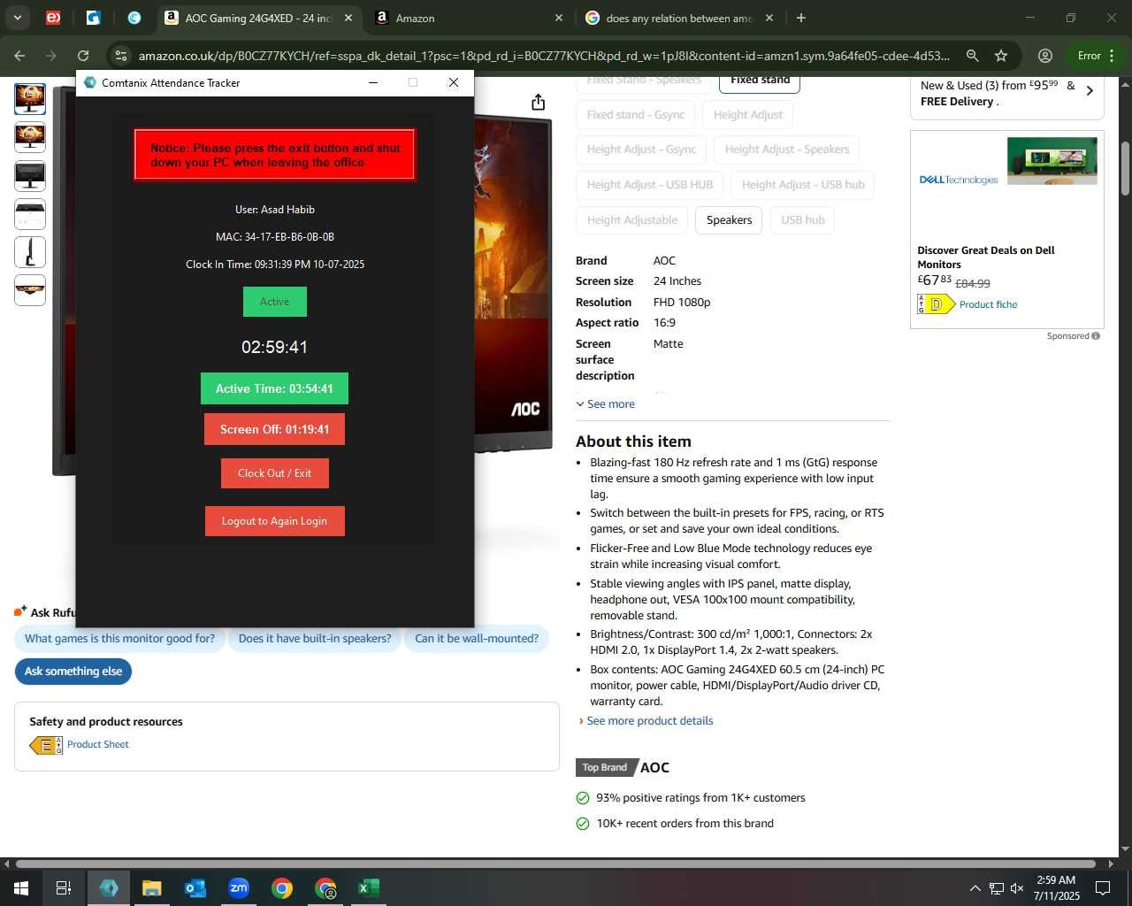Open Excel from the taskbar
1132x906 pixels.
pos(369,888)
